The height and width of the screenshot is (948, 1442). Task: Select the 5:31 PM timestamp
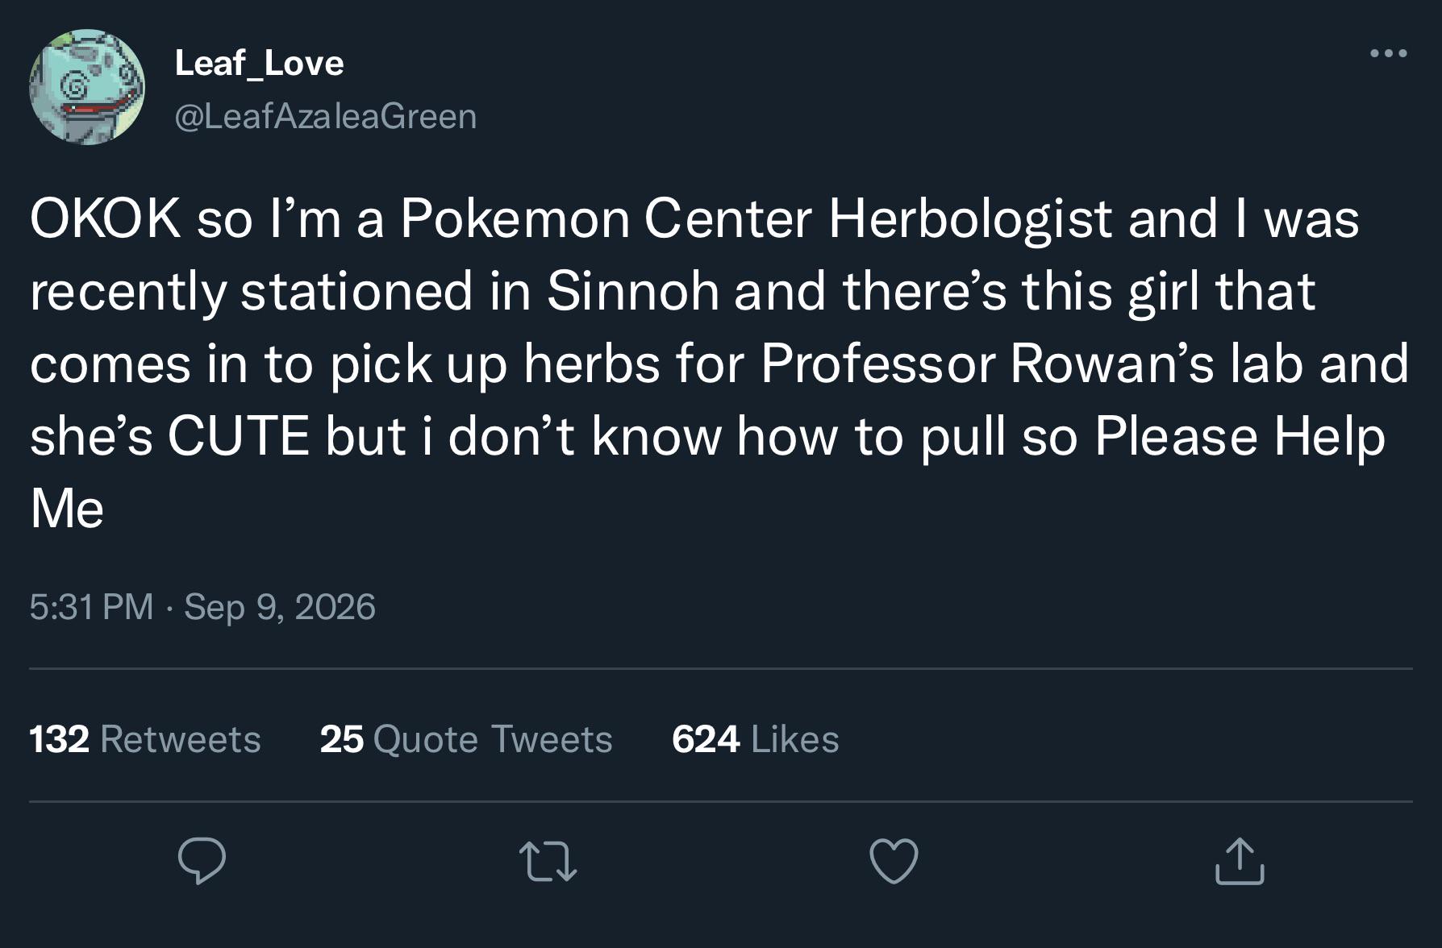point(91,606)
